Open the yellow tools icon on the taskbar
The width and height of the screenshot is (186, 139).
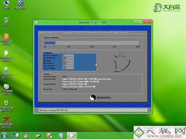[49, 136]
